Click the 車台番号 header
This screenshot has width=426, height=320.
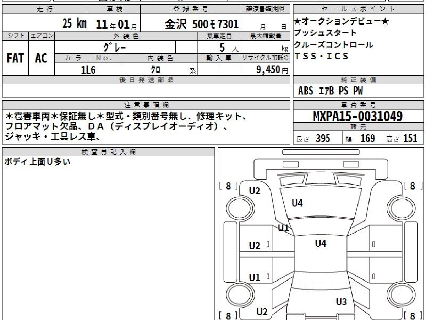point(358,105)
